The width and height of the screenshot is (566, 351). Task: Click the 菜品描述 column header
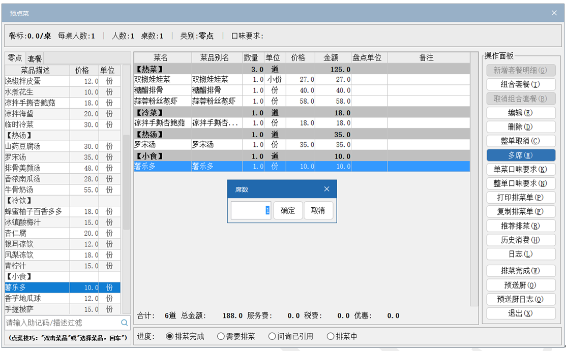click(37, 70)
